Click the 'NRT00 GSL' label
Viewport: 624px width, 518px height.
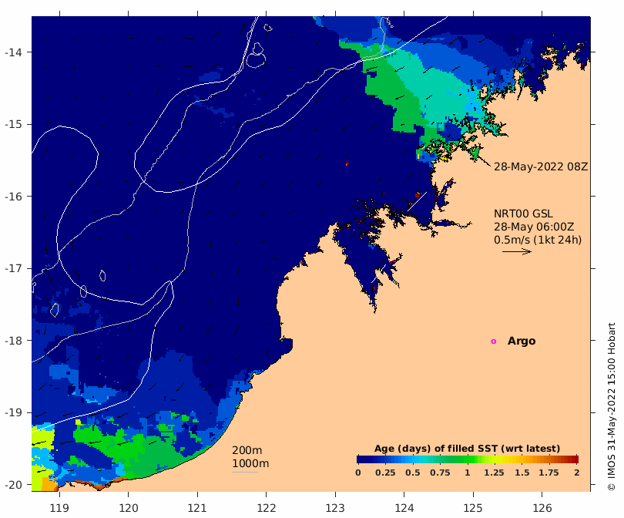[523, 214]
